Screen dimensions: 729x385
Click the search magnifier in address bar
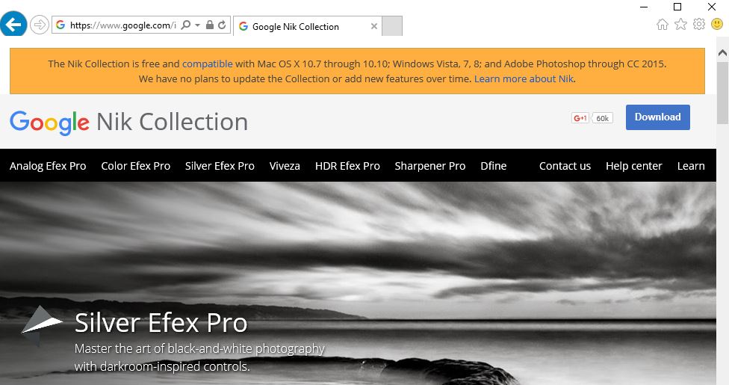pyautogui.click(x=185, y=25)
